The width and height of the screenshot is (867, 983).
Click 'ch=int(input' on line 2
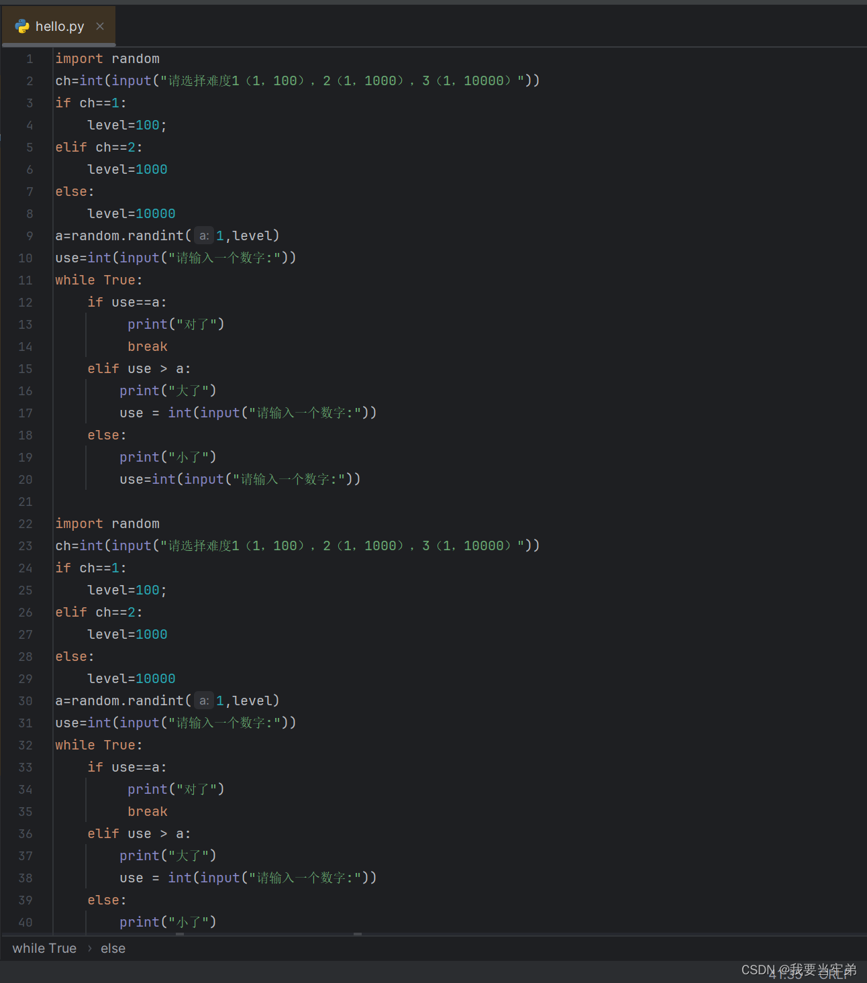(x=103, y=81)
